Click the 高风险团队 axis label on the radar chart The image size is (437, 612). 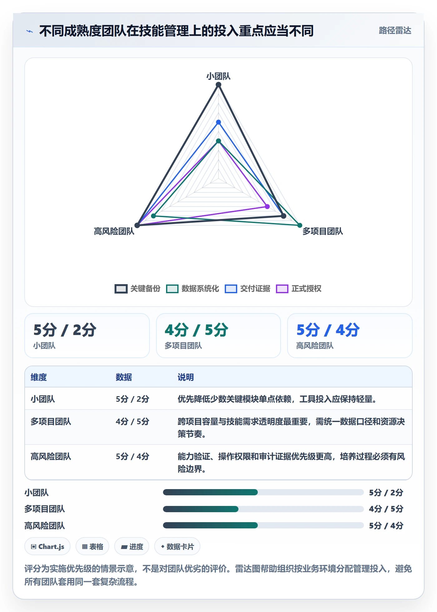coord(114,231)
